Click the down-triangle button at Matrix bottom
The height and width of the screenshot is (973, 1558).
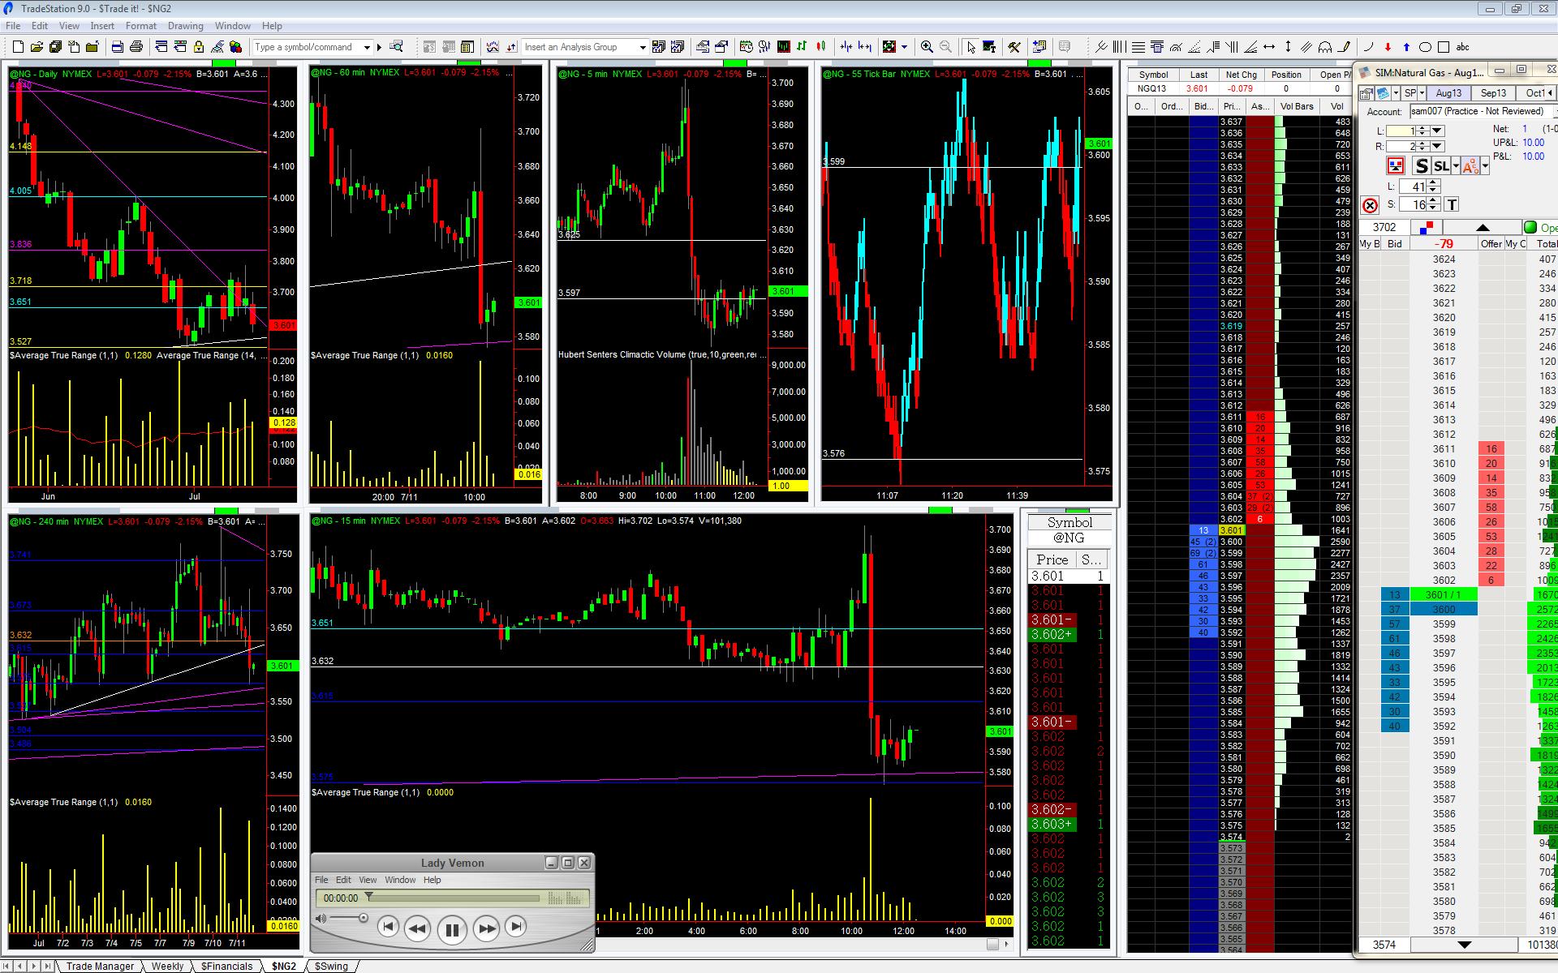1464,945
